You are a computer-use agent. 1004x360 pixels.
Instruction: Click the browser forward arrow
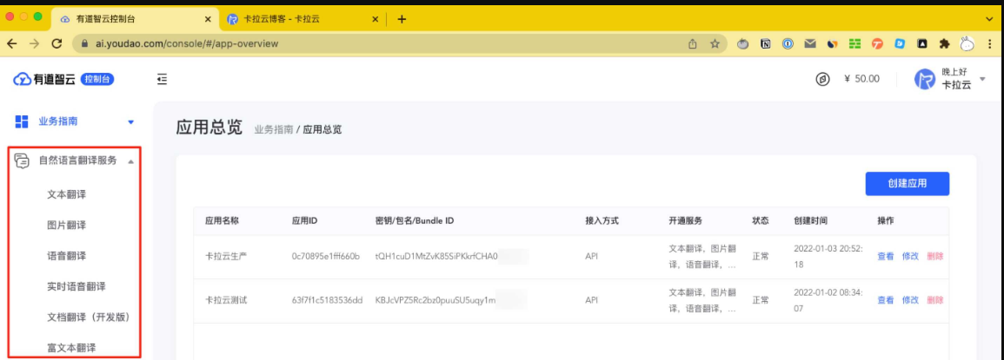(x=34, y=45)
